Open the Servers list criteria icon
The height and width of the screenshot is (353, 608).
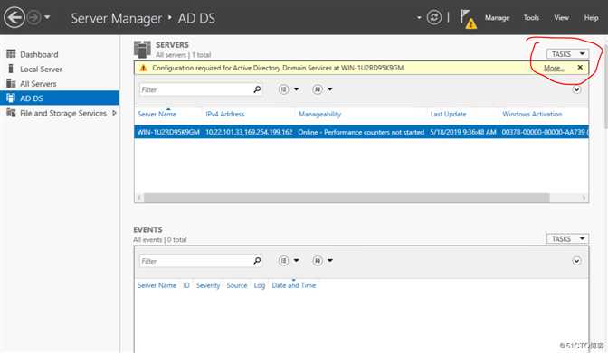click(x=283, y=89)
